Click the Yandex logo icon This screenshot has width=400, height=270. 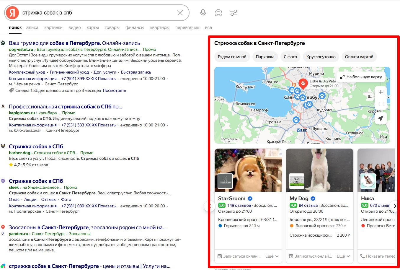pos(12,13)
